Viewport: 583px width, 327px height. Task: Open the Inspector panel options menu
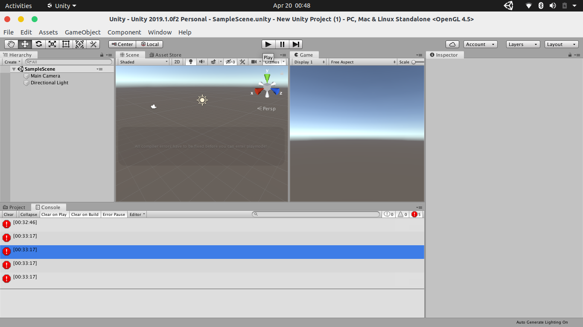tap(577, 55)
